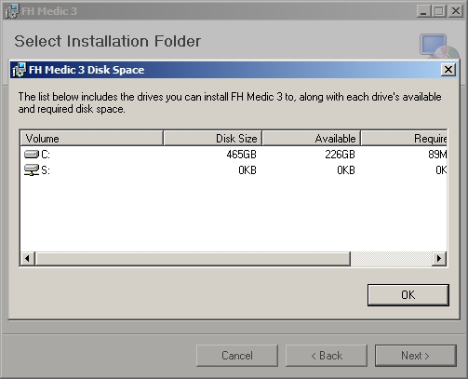Click the S: network drive icon
The height and width of the screenshot is (379, 468).
coord(32,170)
